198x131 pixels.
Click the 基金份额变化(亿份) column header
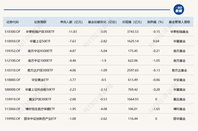102,22
